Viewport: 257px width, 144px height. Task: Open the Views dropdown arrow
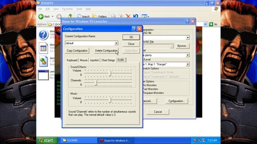point(148,16)
